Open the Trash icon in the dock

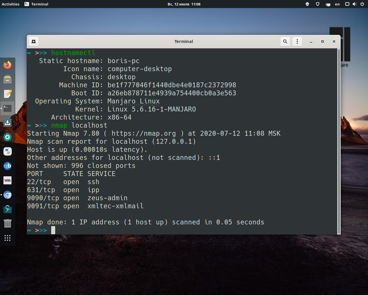click(x=7, y=223)
